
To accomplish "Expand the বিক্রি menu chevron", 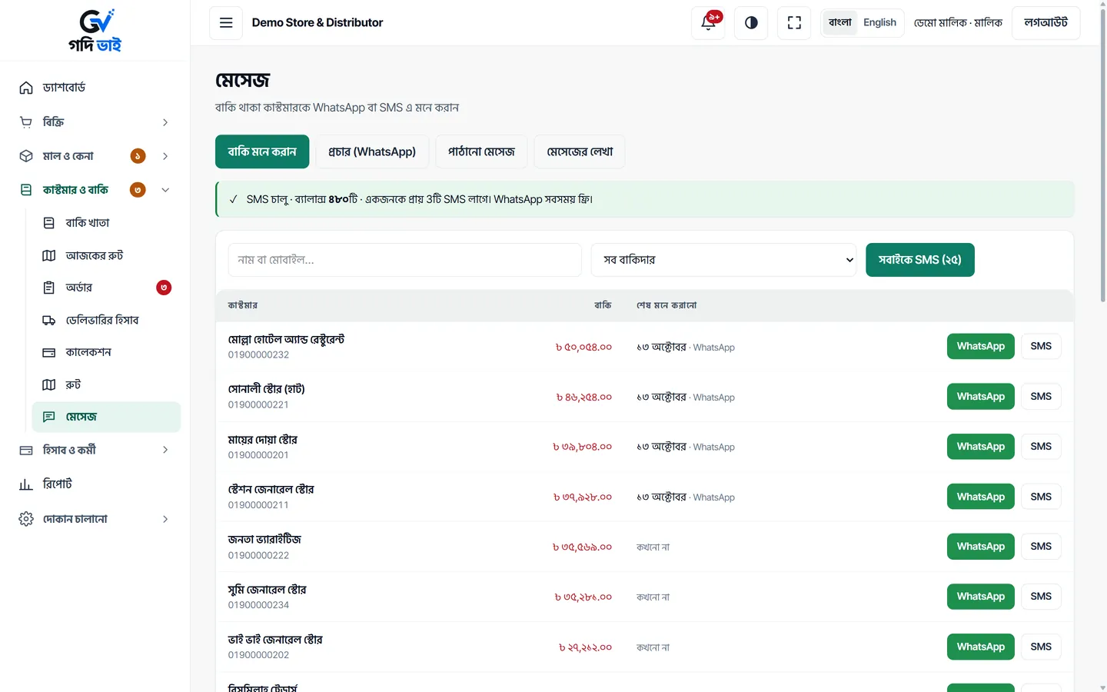I will 165,122.
